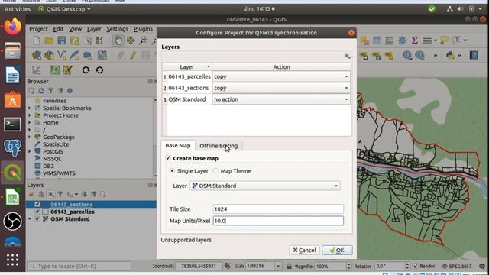Toggle the scale lock icon in status bar
The height and width of the screenshot is (275, 489).
[x=289, y=267]
